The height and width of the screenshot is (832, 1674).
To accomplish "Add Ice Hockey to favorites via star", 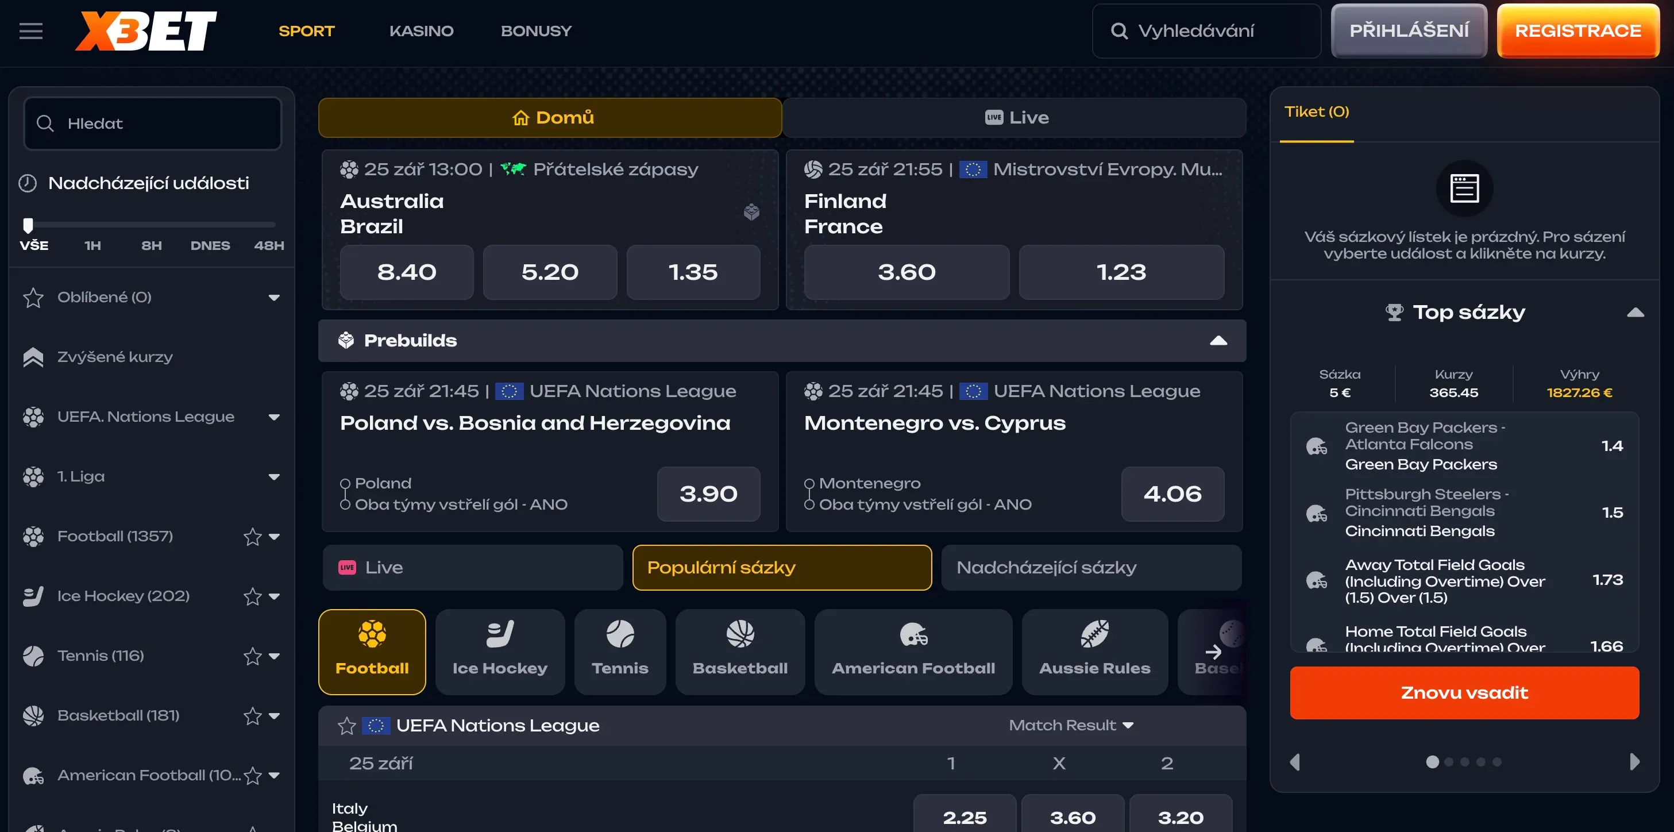I will pos(252,596).
